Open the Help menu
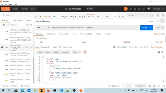The image size is (166, 93). click(x=16, y=4)
